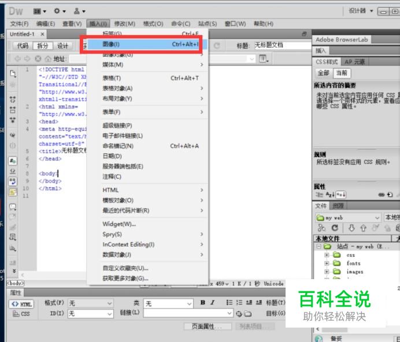Open 设计器 workspace dropdown
Image resolution: width=400 pixels, height=342 pixels.
coord(361,11)
